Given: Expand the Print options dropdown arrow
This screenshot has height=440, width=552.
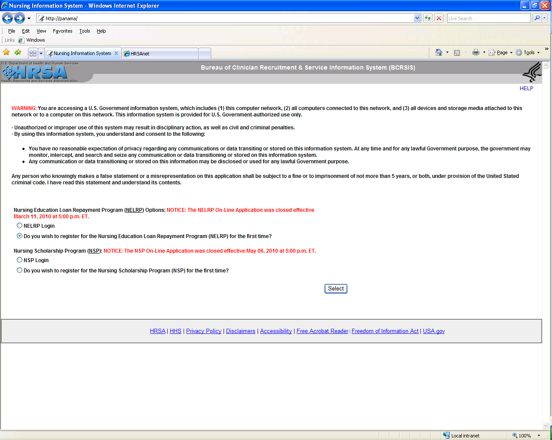Looking at the screenshot, I should [x=484, y=52].
